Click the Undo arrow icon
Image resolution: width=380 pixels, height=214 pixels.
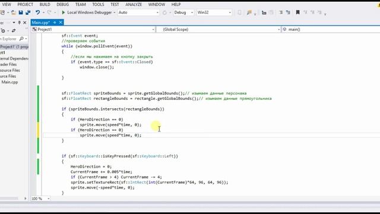37,12
